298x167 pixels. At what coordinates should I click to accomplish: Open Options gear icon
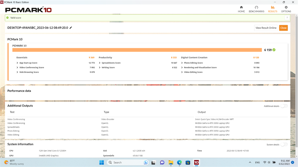click(x=286, y=7)
